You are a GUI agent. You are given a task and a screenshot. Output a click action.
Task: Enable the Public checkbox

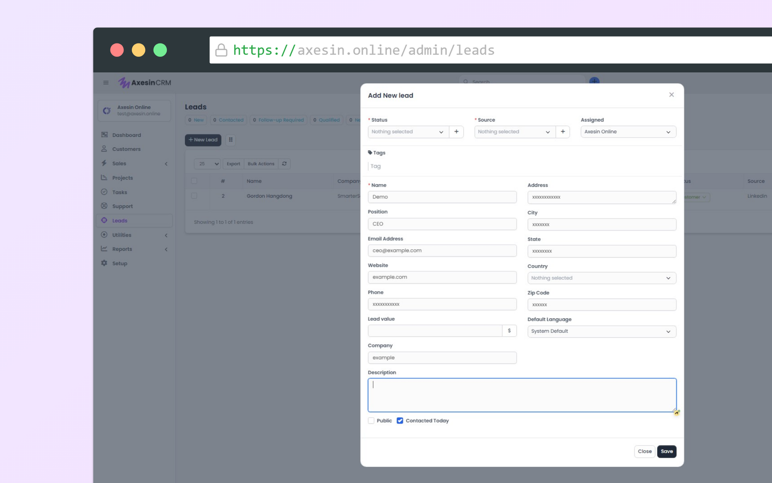click(x=371, y=421)
